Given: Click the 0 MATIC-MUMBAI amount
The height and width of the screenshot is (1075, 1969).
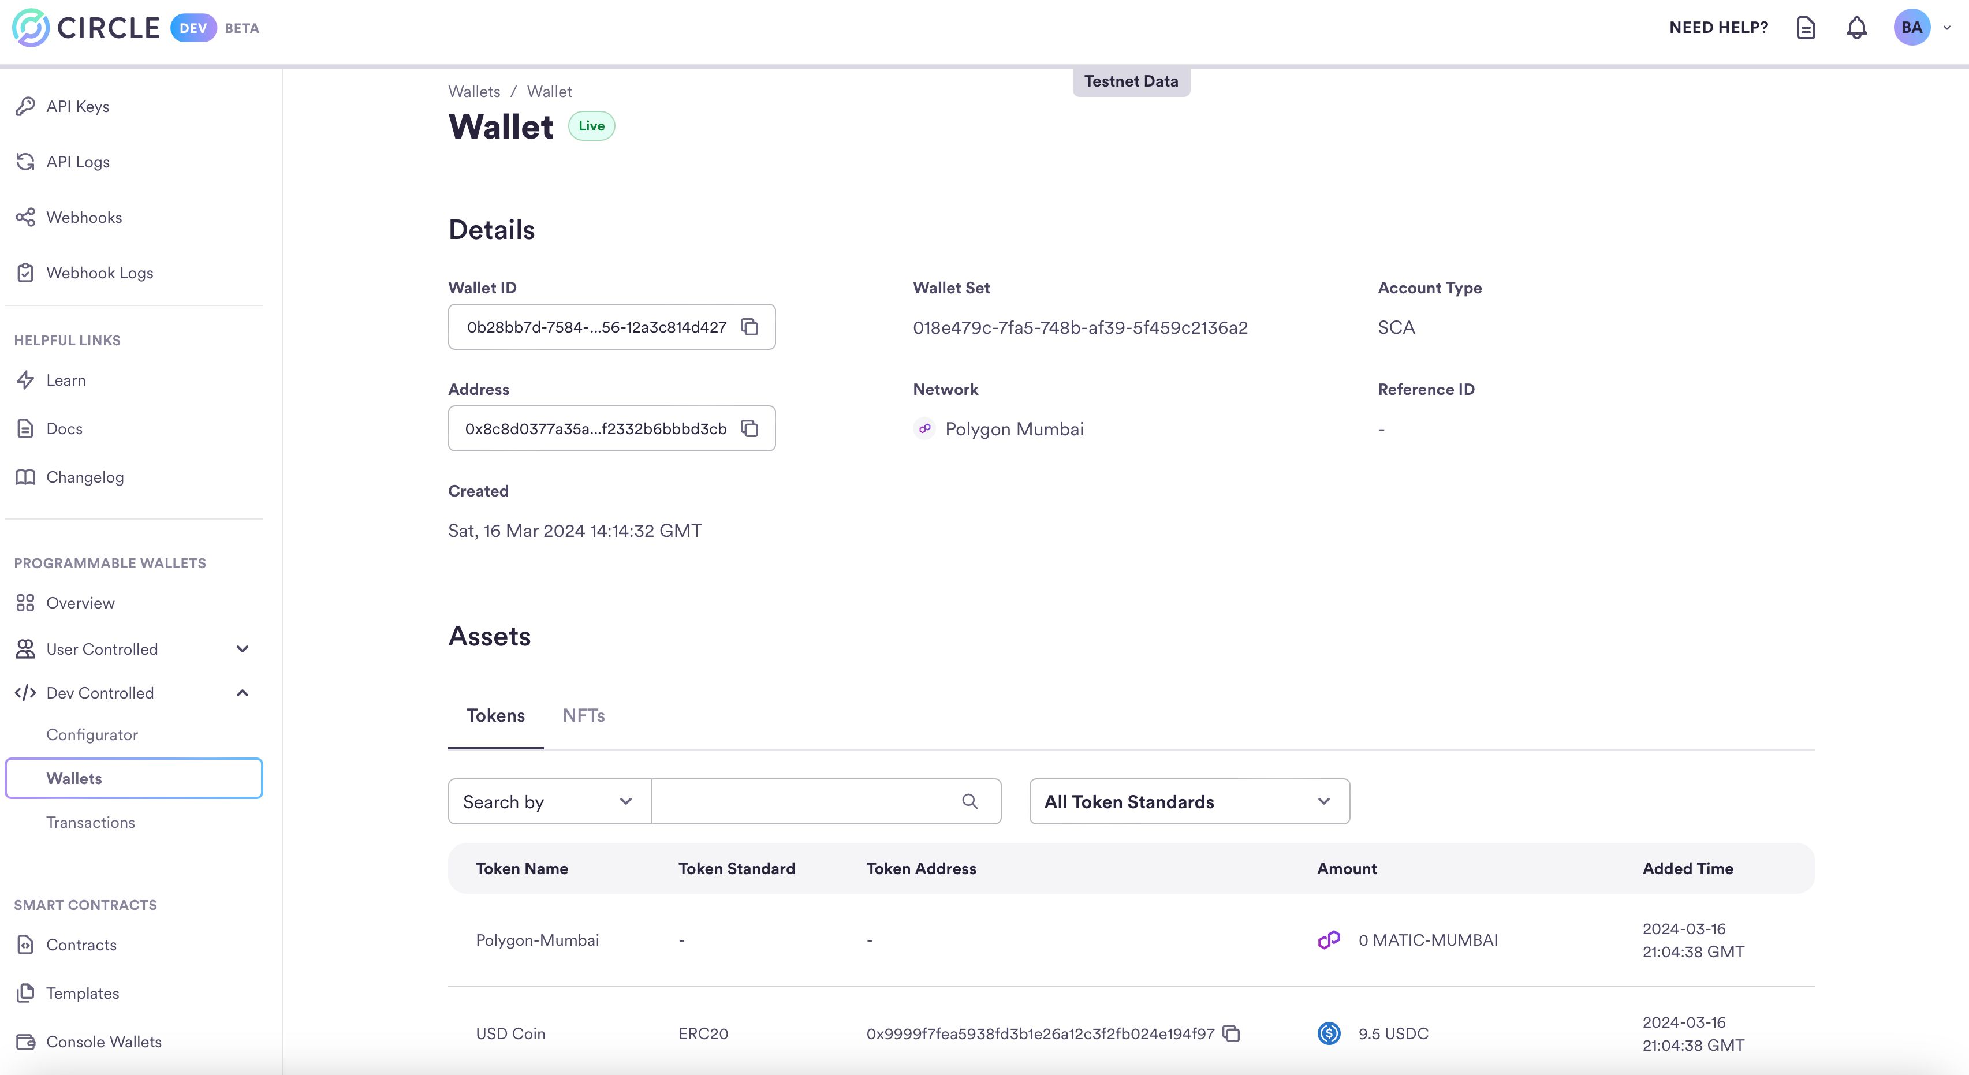Looking at the screenshot, I should click(x=1428, y=940).
